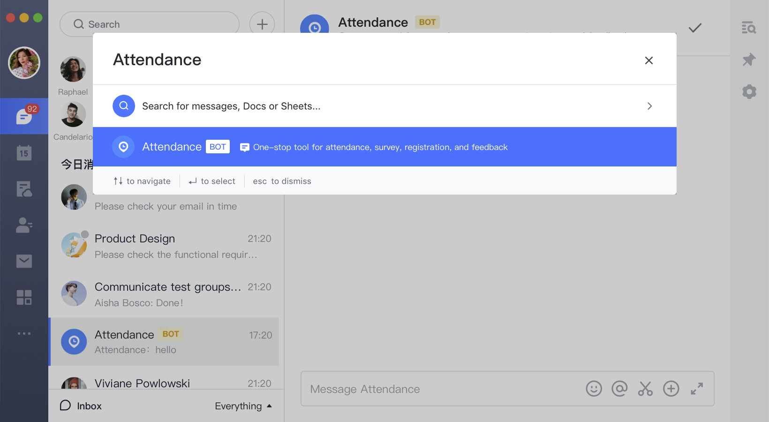This screenshot has height=422, width=769.
Task: Expand search for messages, Docs or Sheets chevron
Action: click(649, 106)
